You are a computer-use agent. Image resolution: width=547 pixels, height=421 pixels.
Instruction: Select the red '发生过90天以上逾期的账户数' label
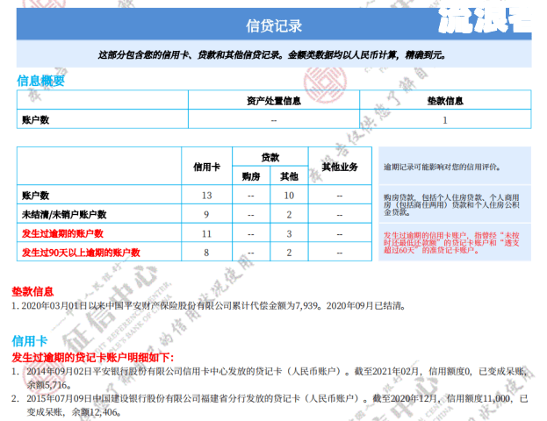point(81,253)
